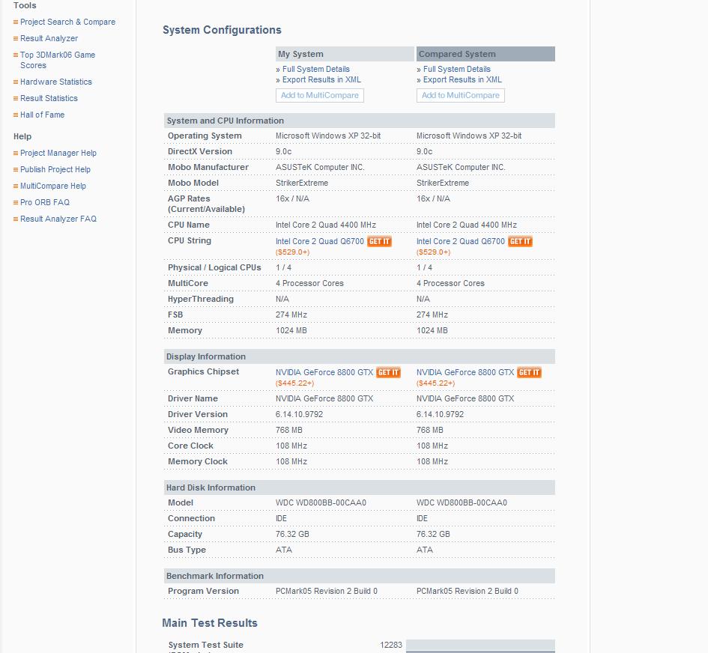Select Mobo Model label
The height and width of the screenshot is (653, 708).
[193, 183]
